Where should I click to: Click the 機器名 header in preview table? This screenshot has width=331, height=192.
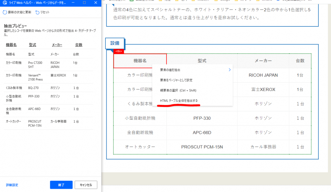(11, 45)
